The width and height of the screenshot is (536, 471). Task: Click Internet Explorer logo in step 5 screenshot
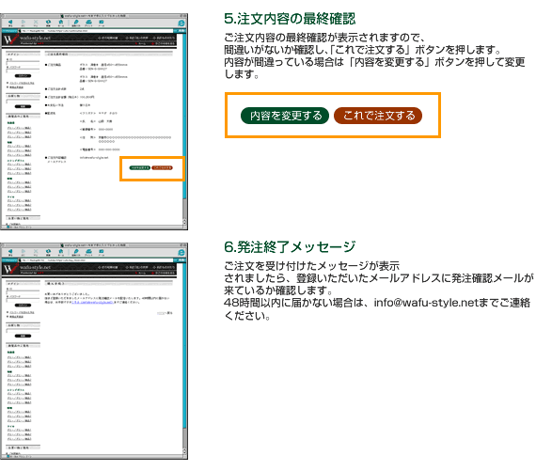(x=181, y=23)
